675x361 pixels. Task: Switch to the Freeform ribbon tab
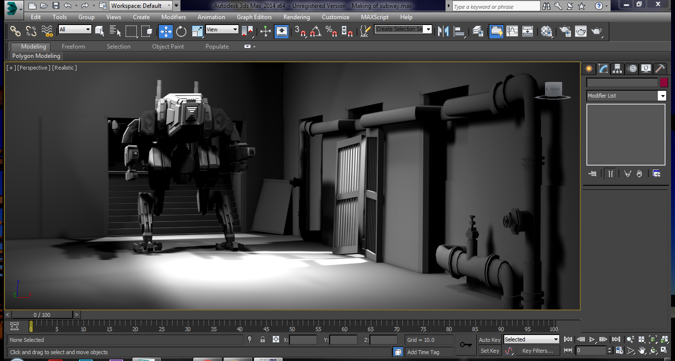(74, 47)
